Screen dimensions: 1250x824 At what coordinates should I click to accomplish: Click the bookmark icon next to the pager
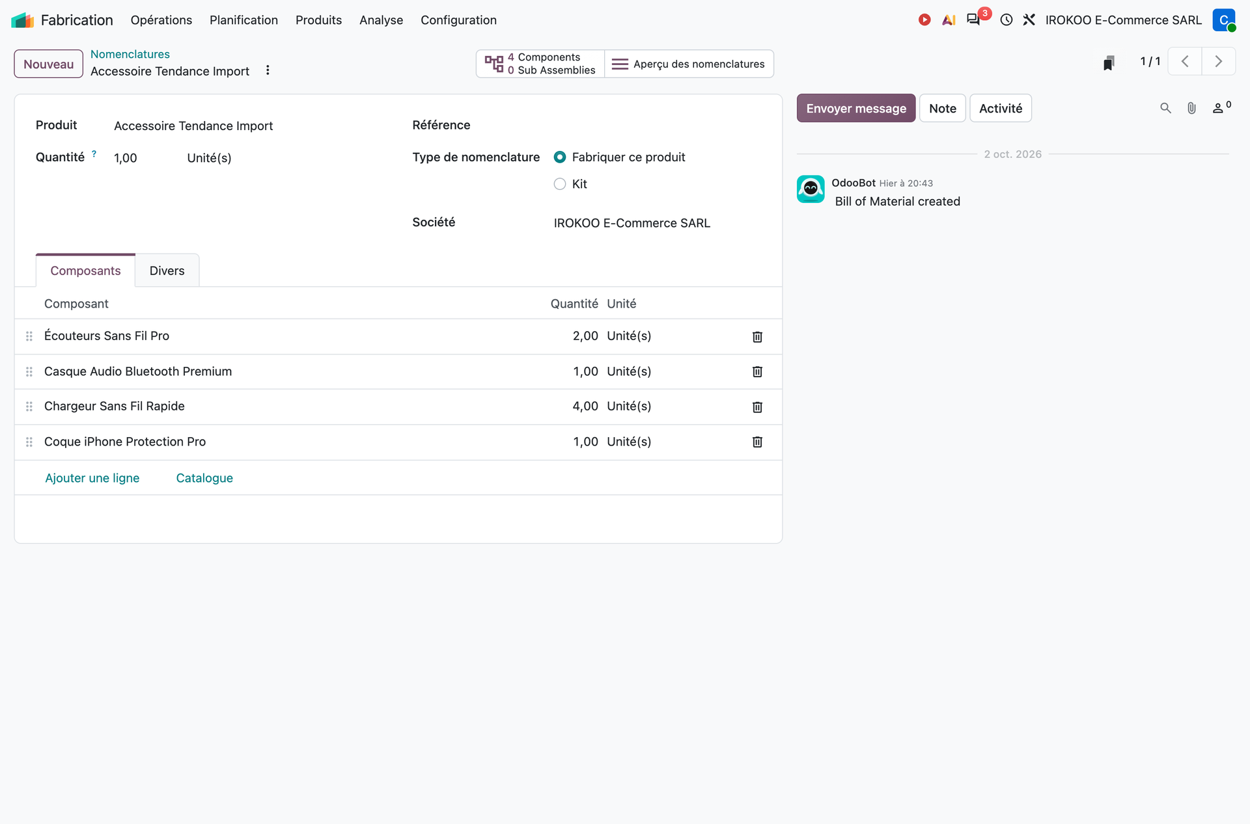[x=1109, y=62]
